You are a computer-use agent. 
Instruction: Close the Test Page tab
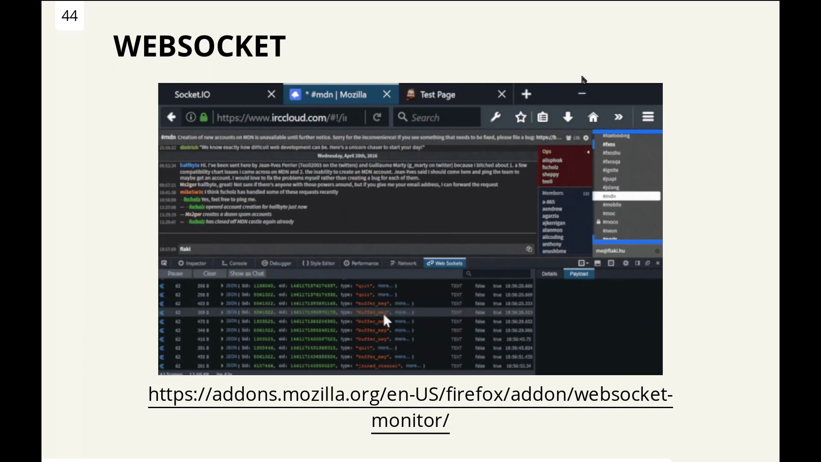click(502, 94)
